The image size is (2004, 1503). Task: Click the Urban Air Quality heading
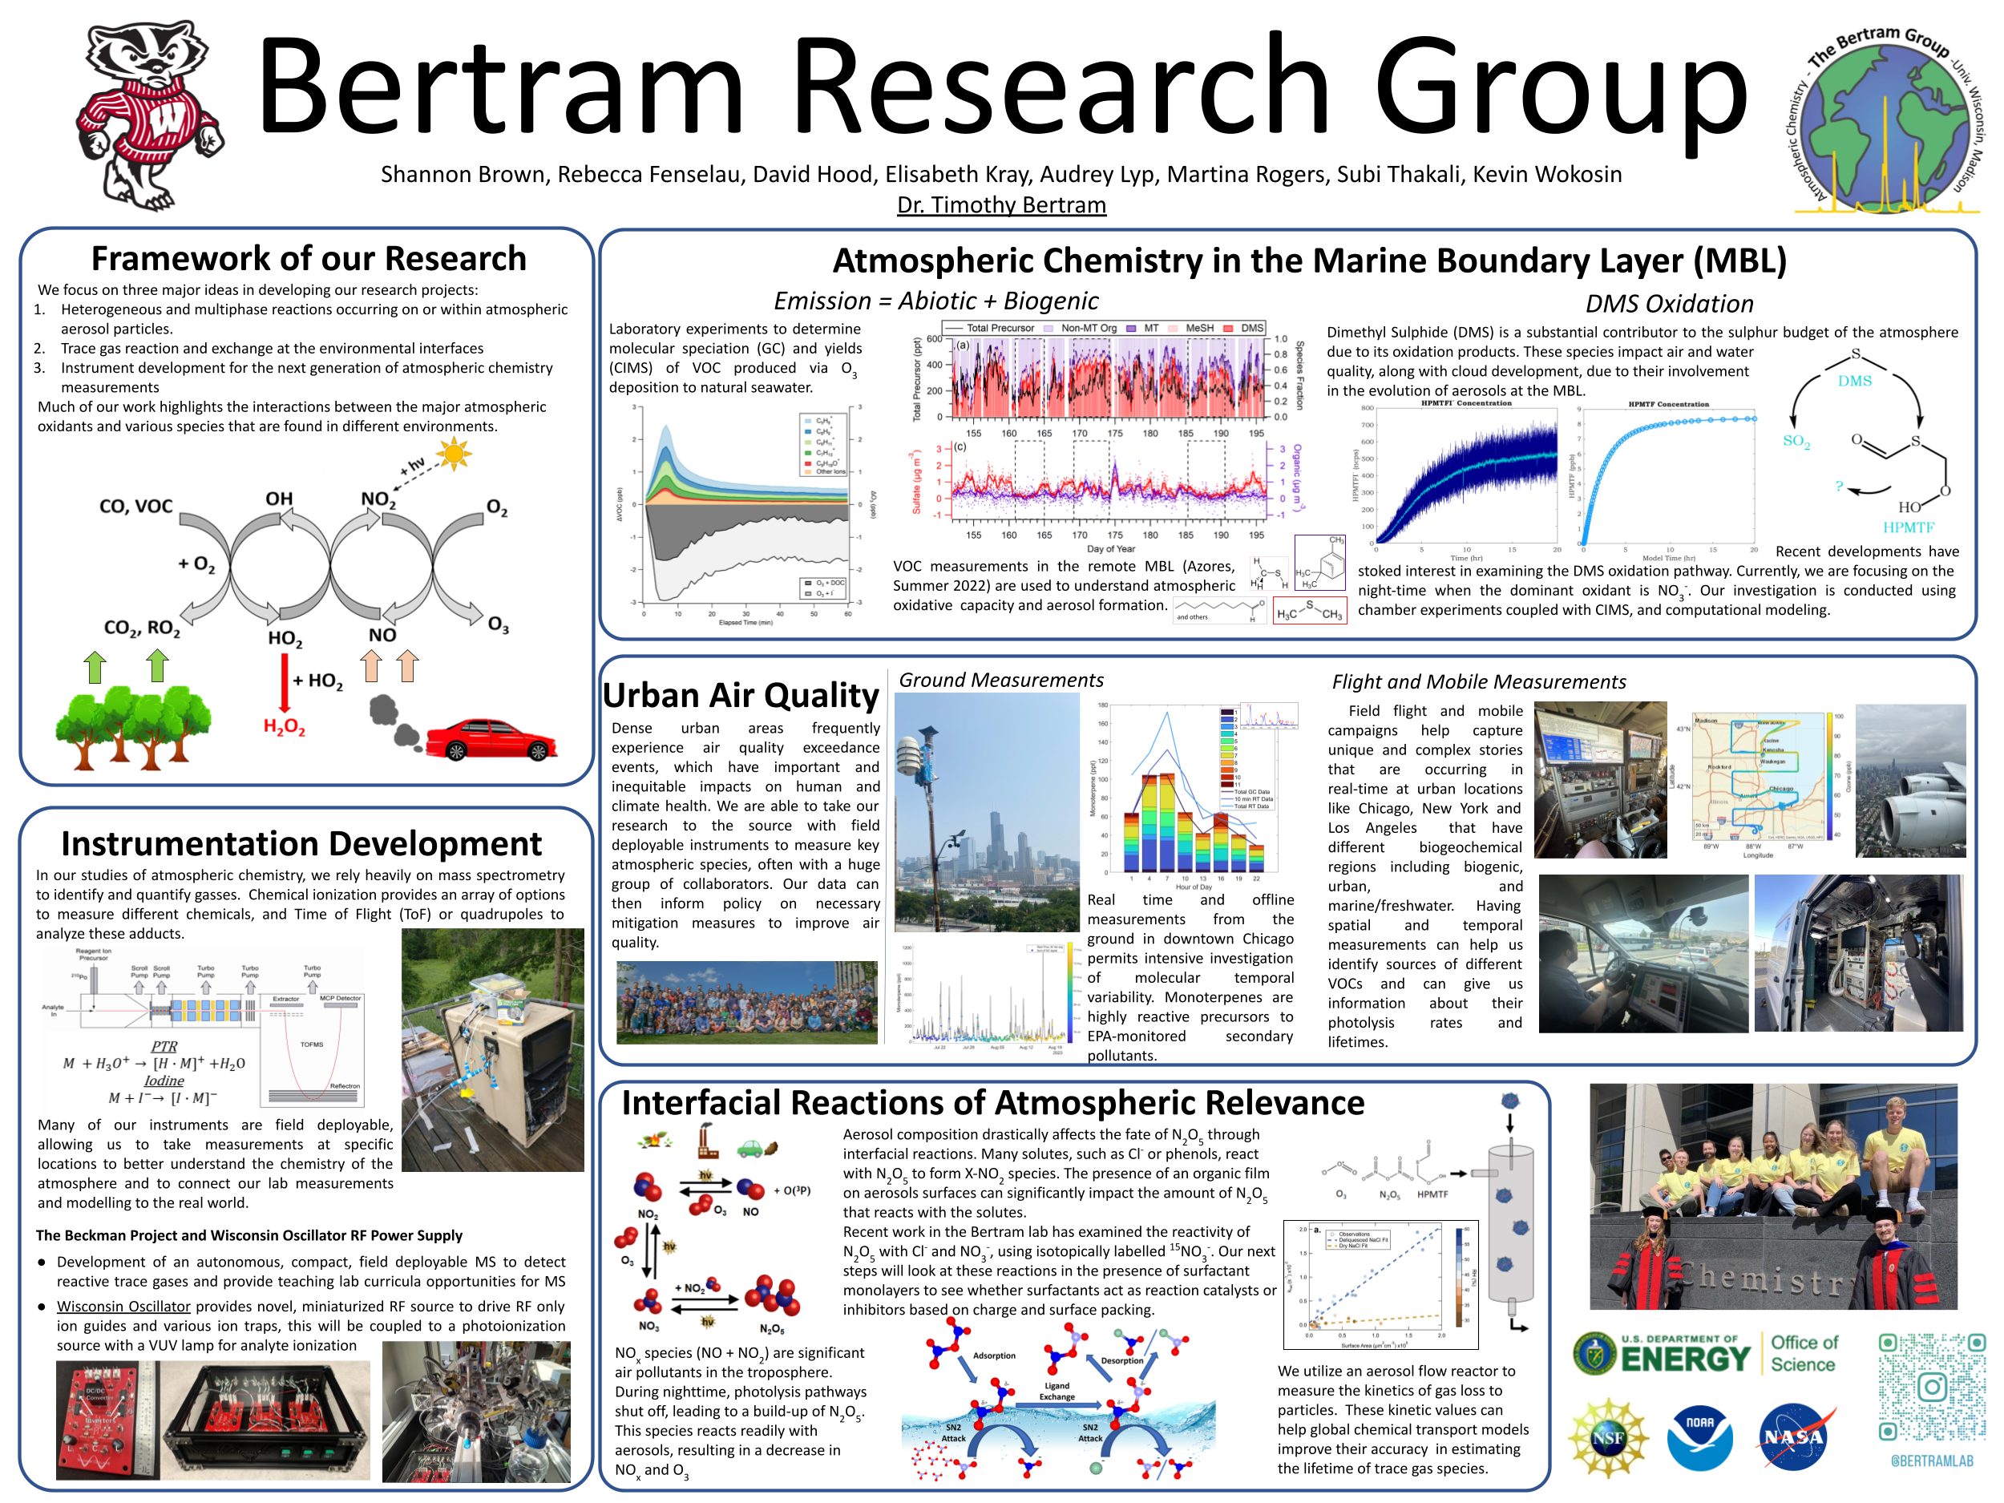[x=740, y=696]
